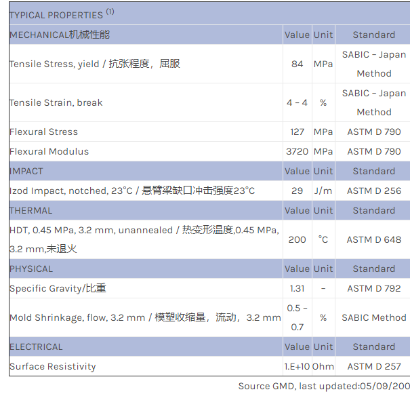Select the Flexural Stress value 127
The image size is (410, 394).
tap(297, 132)
